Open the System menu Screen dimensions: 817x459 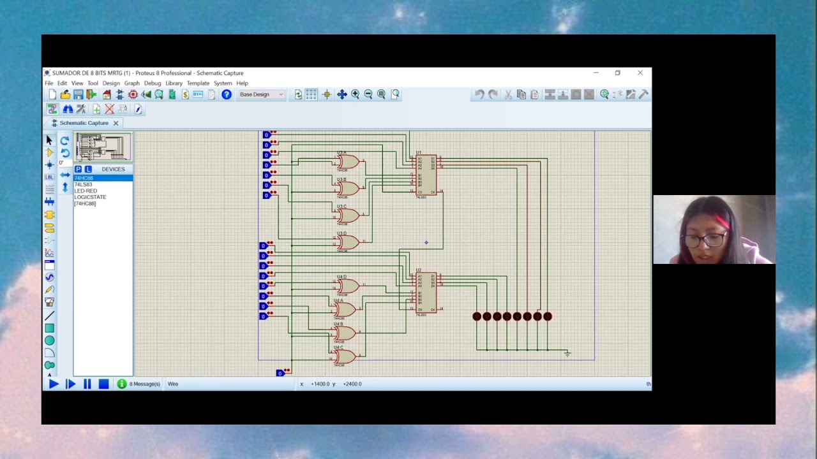pos(223,84)
